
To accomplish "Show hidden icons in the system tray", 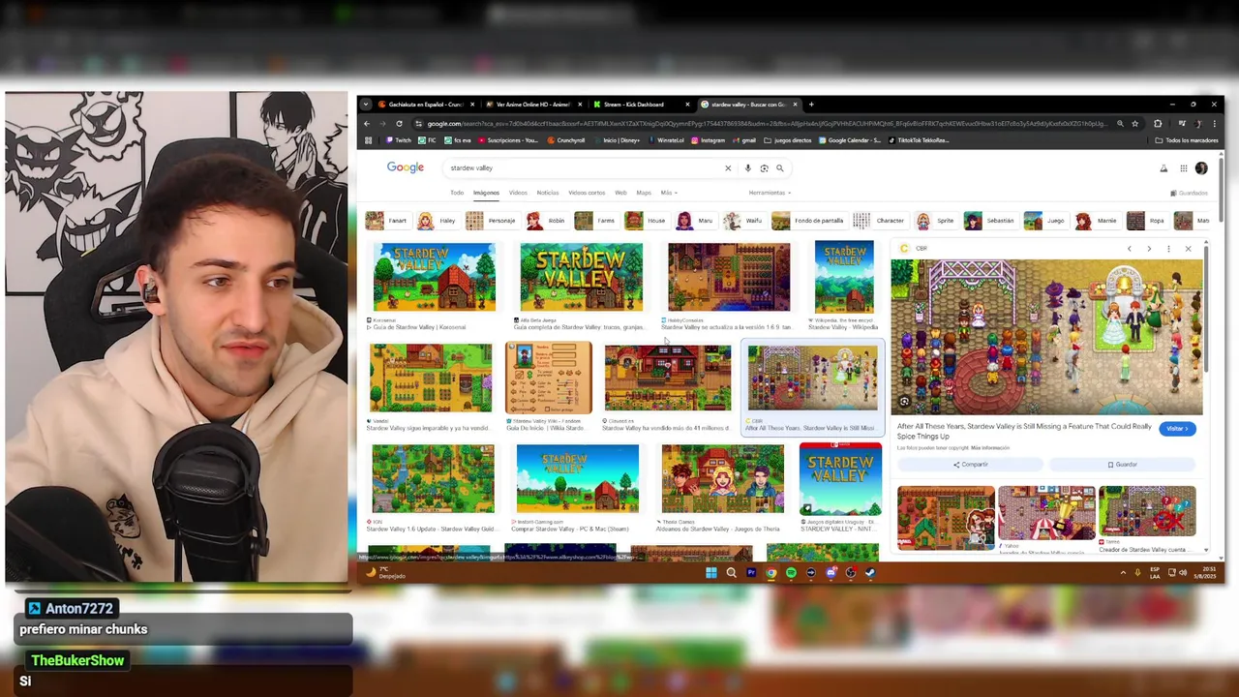I will (1124, 572).
